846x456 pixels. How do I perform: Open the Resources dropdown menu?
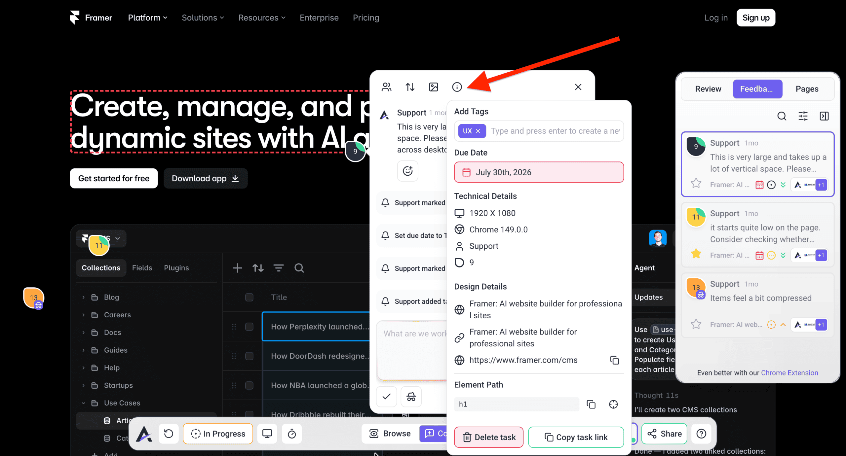pyautogui.click(x=262, y=18)
